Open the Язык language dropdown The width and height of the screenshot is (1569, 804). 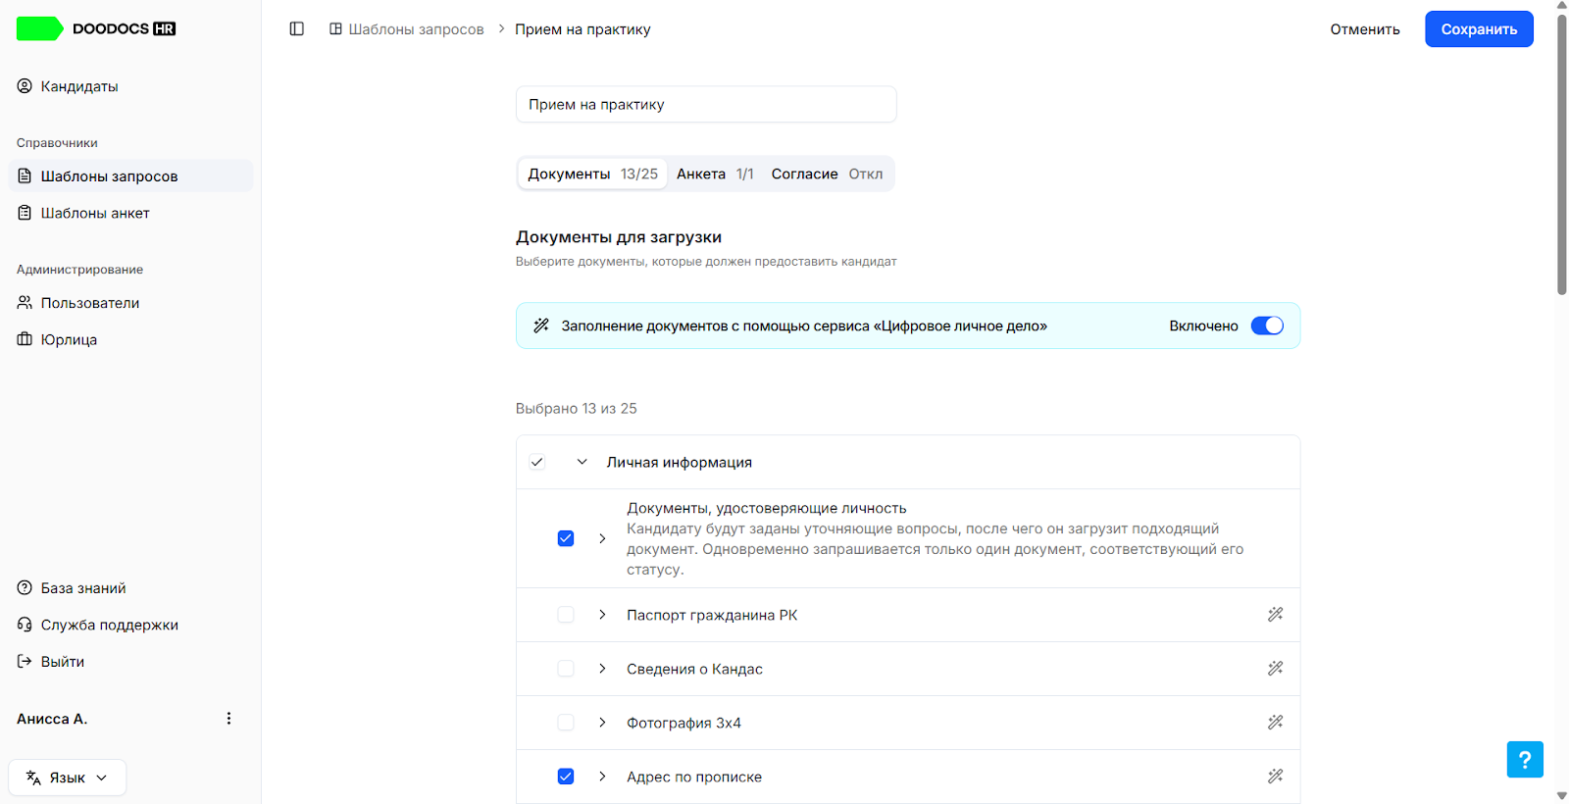(x=68, y=778)
